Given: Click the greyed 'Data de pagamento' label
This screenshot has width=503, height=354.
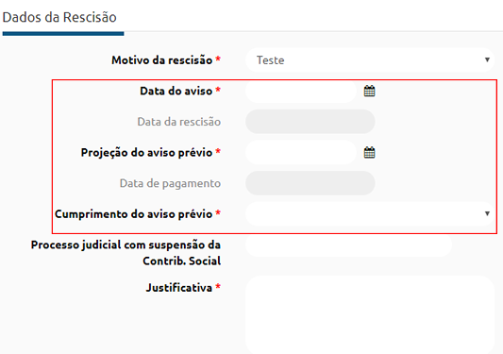Looking at the screenshot, I should click(x=170, y=183).
